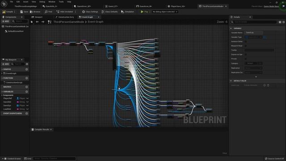Open Details panel settings gear
The image size is (286, 161).
[x=284, y=22]
